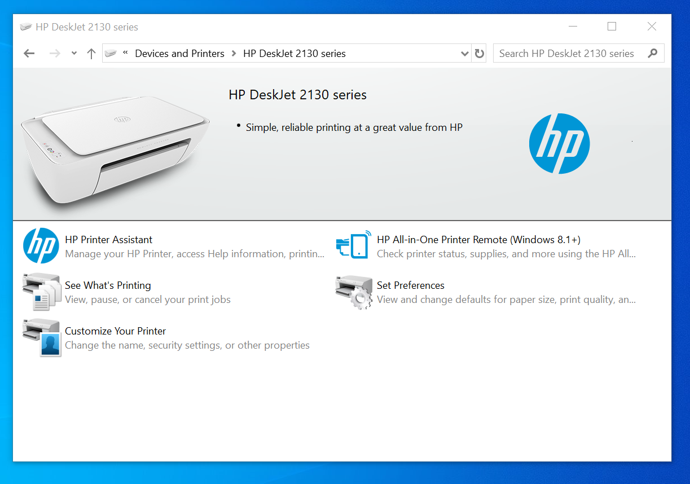This screenshot has height=484, width=690.
Task: Click the large HP logo in banner
Action: coord(559,143)
